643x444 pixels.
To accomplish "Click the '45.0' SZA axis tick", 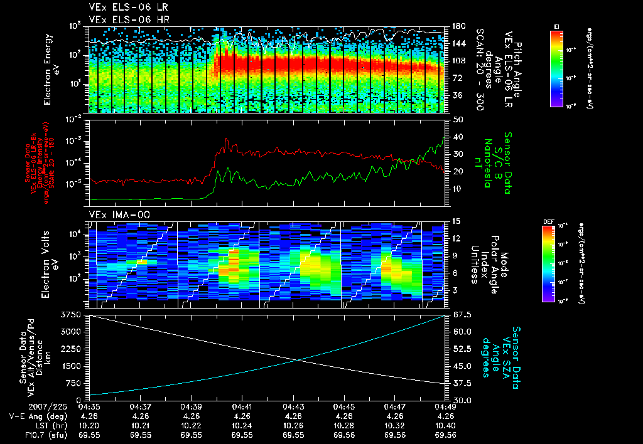I will [461, 366].
